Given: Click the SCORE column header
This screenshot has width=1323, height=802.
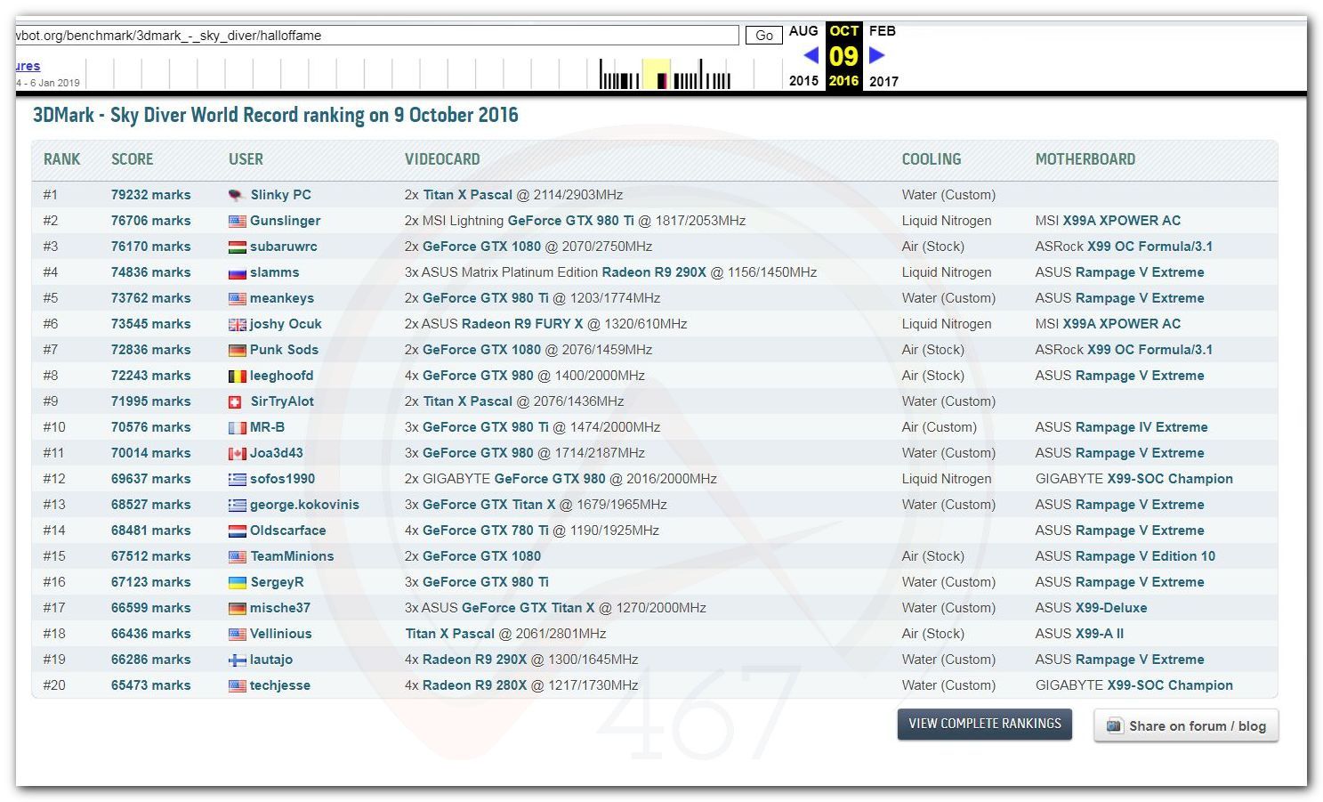Looking at the screenshot, I should click(133, 159).
